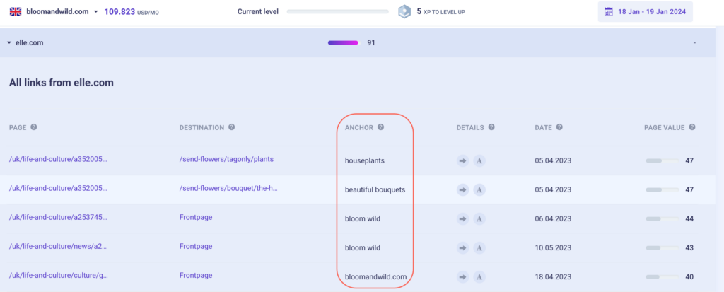724x292 pixels.
Task: Click the arrow details icon in the 06.04.2023 row
Action: pos(462,219)
